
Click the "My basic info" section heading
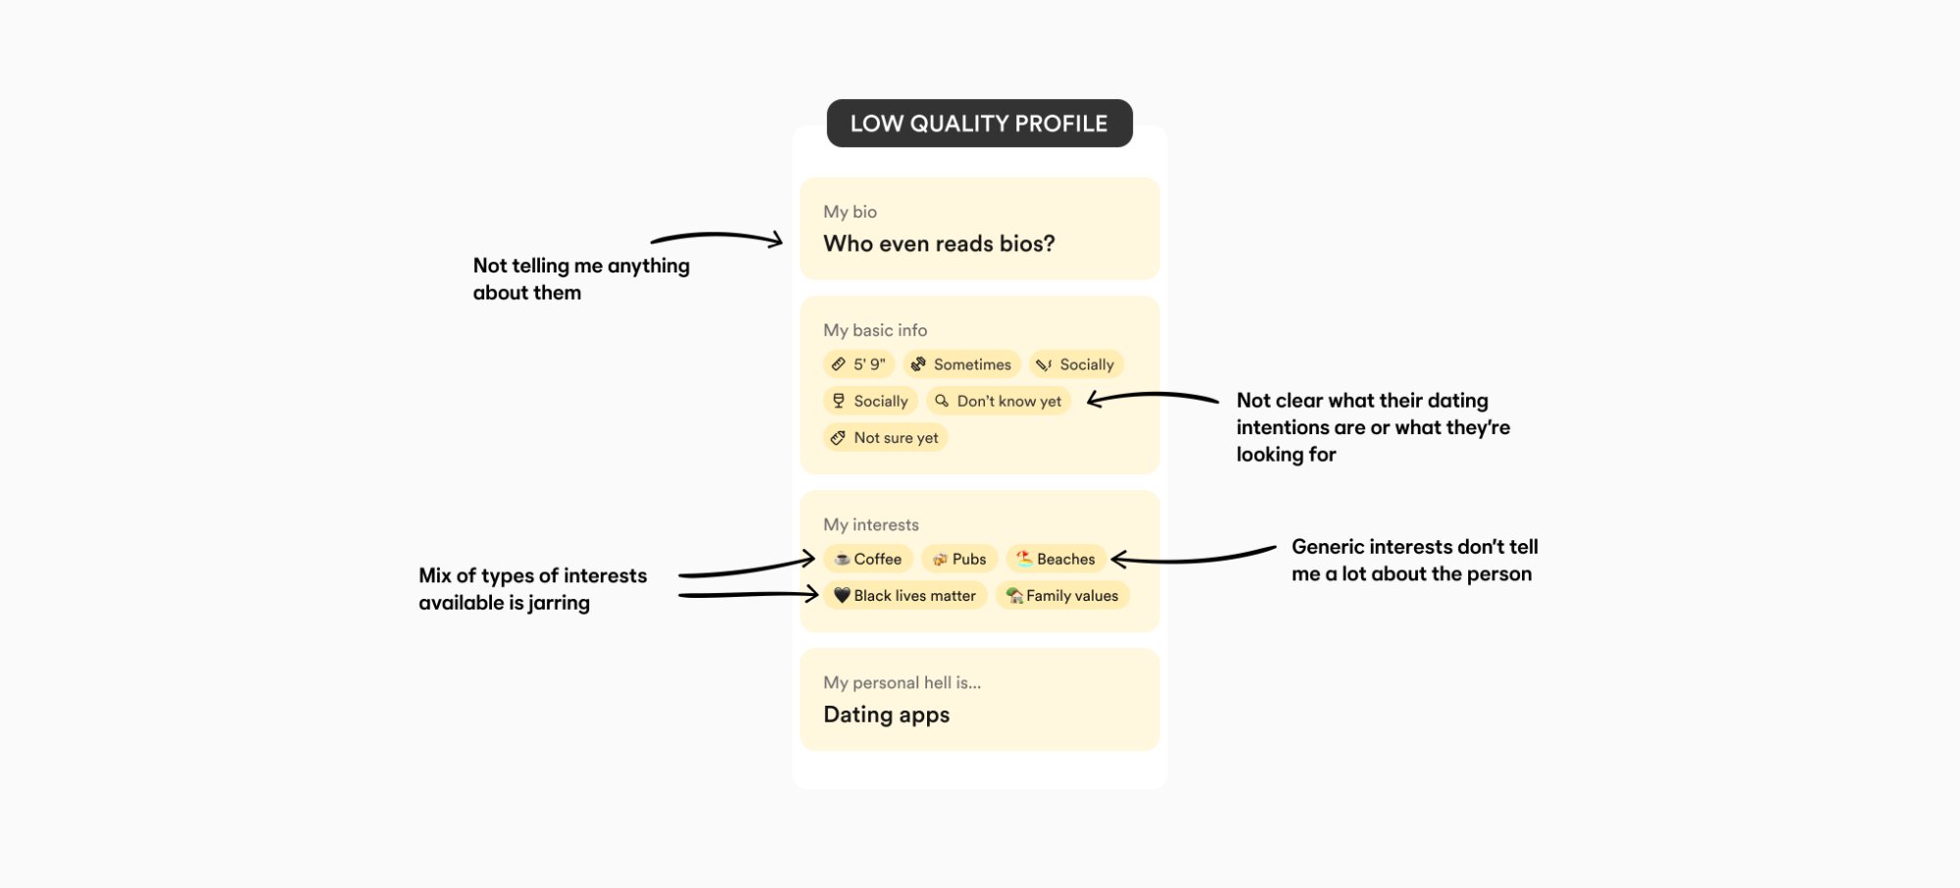875,330
